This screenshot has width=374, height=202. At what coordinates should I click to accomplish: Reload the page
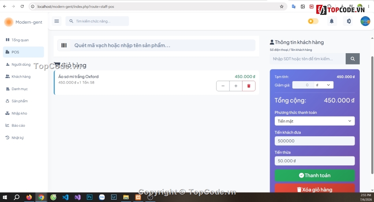click(x=22, y=6)
